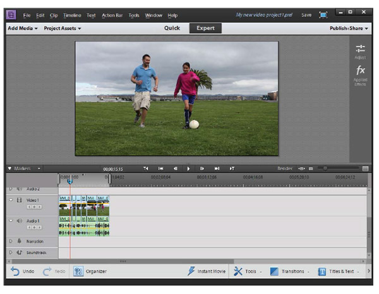The width and height of the screenshot is (379, 294).
Task: Open the Titles & Text icon
Action: pyautogui.click(x=322, y=271)
